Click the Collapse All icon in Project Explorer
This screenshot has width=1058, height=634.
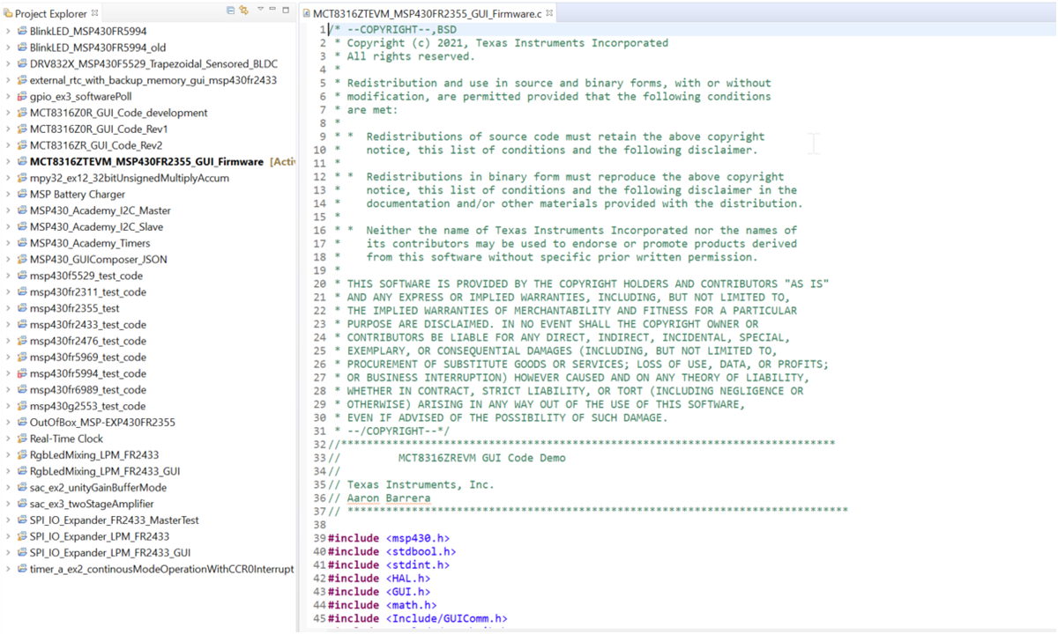coord(231,10)
